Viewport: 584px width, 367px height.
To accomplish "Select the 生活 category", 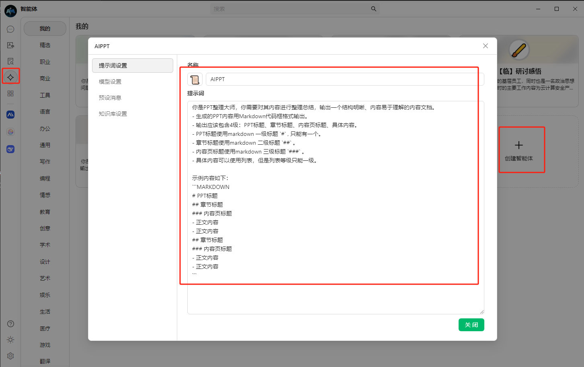I will (x=45, y=312).
